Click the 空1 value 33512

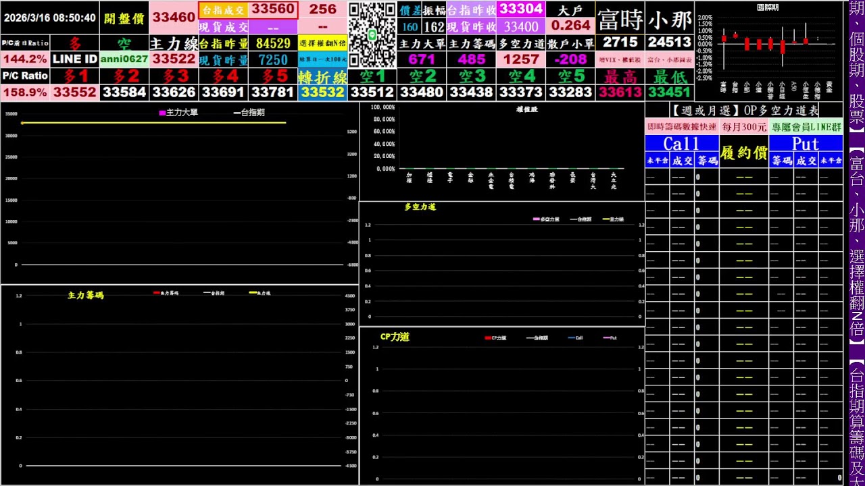(372, 92)
